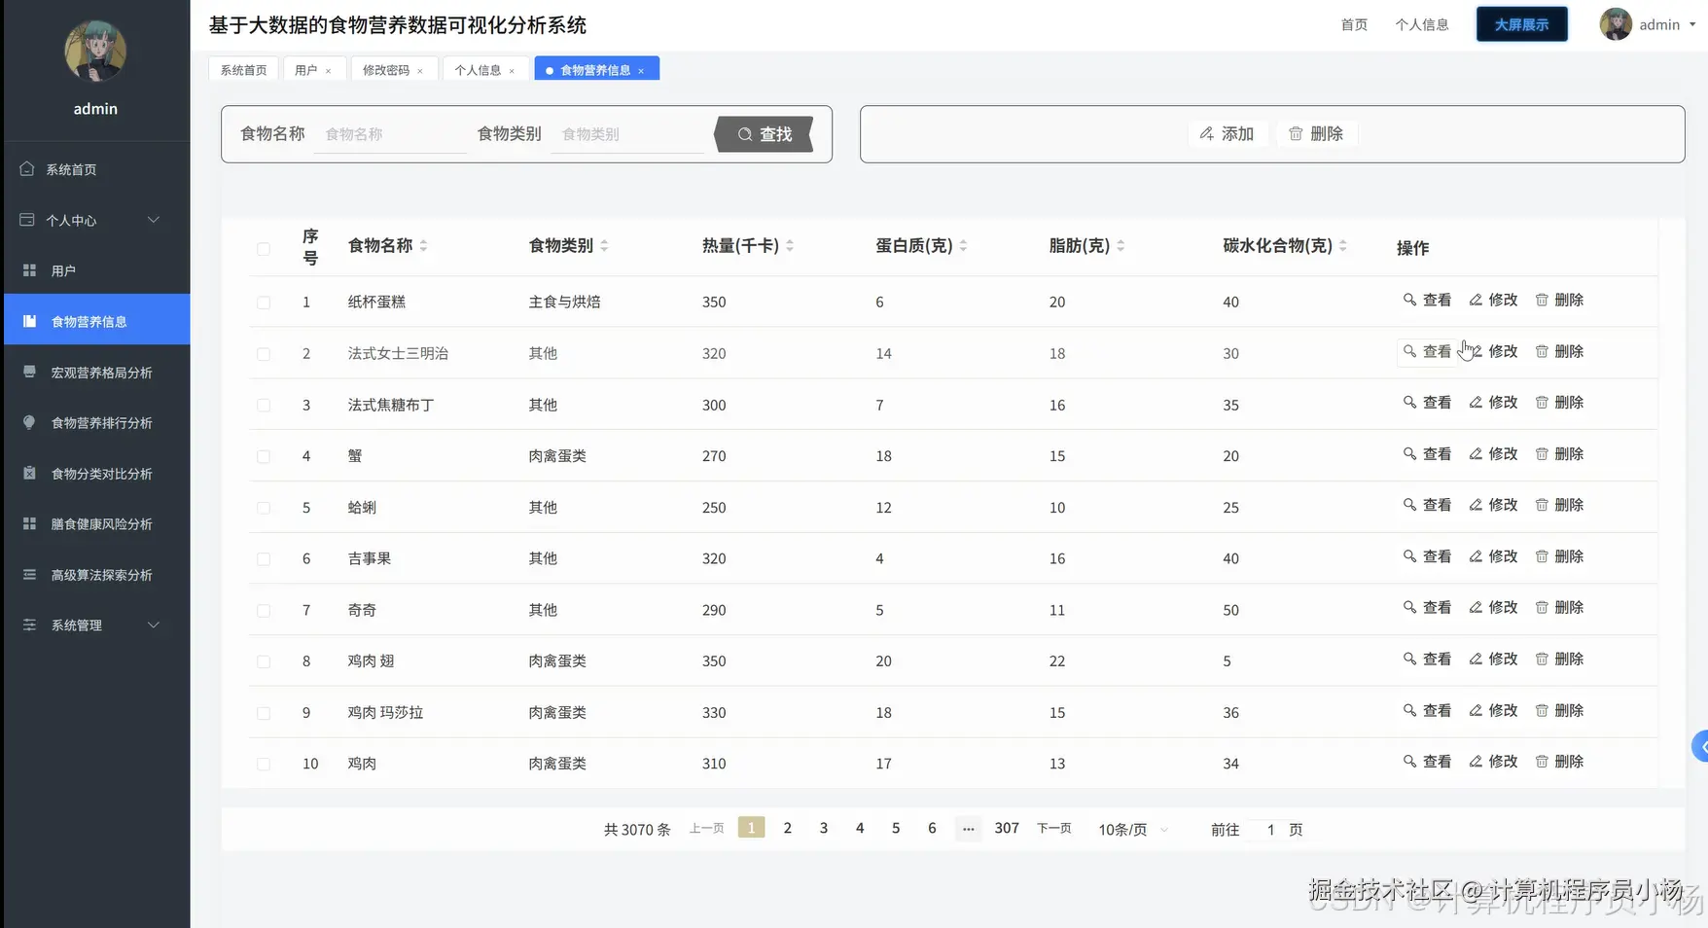
Task: Click the 查找 search button
Action: [x=765, y=134]
